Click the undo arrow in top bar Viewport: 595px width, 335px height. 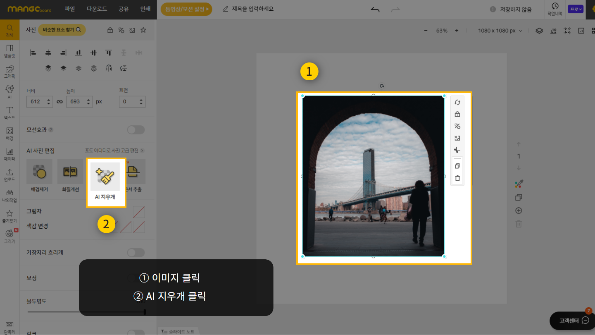click(375, 9)
